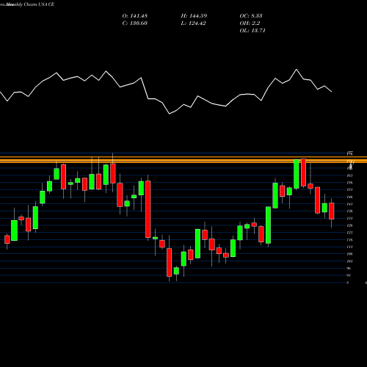Select the low value 'L: 124.42'
Image resolution: width=367 pixels, height=367 pixels.
tap(194, 23)
